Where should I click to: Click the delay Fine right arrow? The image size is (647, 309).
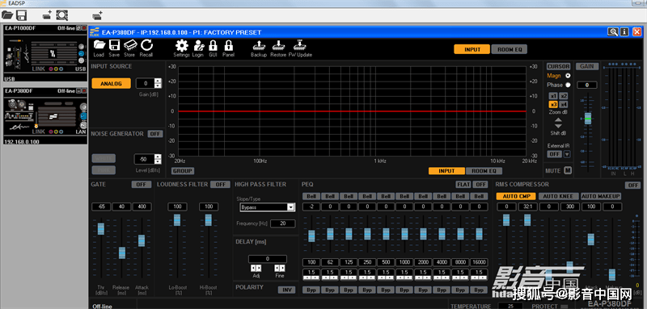[282, 269]
